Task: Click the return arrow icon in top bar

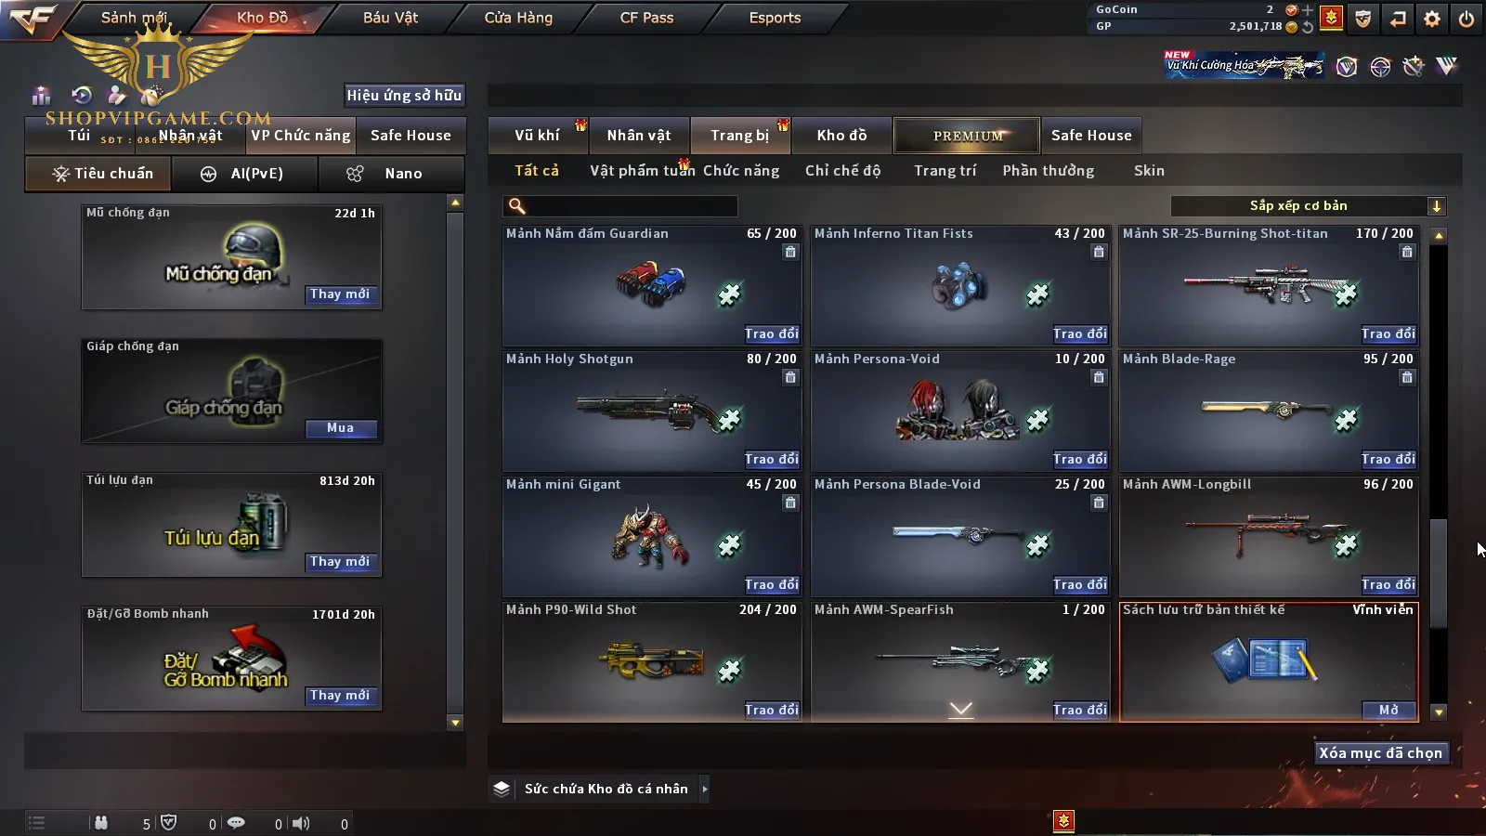Action: click(x=1398, y=19)
